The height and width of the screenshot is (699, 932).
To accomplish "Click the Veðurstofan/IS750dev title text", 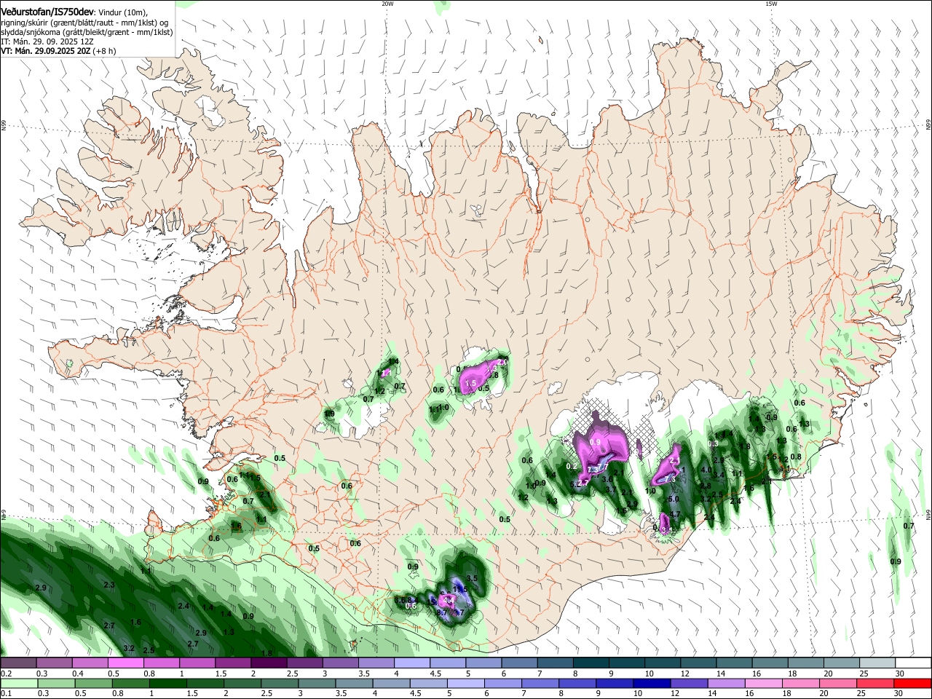I will coord(47,12).
